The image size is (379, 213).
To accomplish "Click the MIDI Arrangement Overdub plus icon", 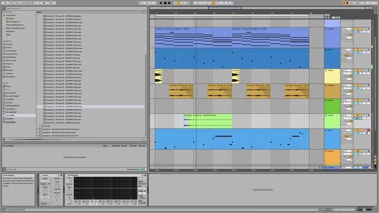I will pyautogui.click(x=176, y=3).
